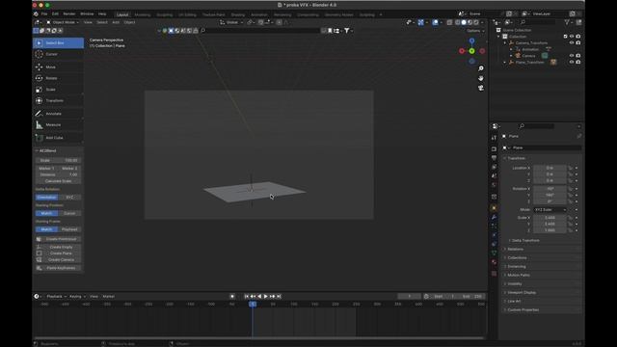The height and width of the screenshot is (347, 617).
Task: Jump to the timeline start frame
Action: click(x=247, y=296)
